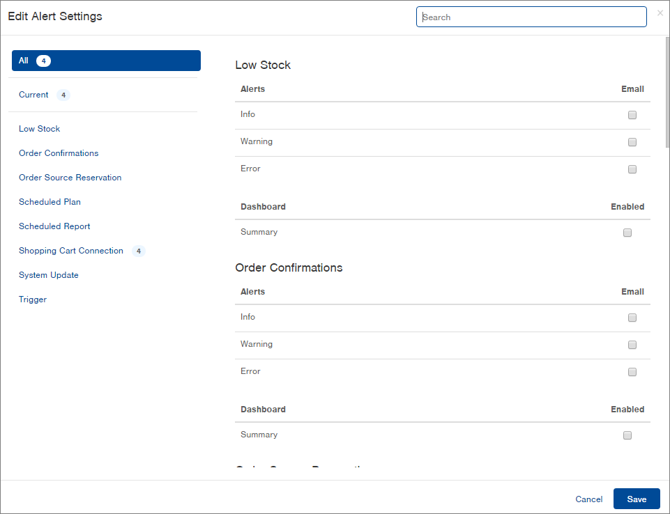Enable email for Low Stock Info alerts

click(x=632, y=114)
